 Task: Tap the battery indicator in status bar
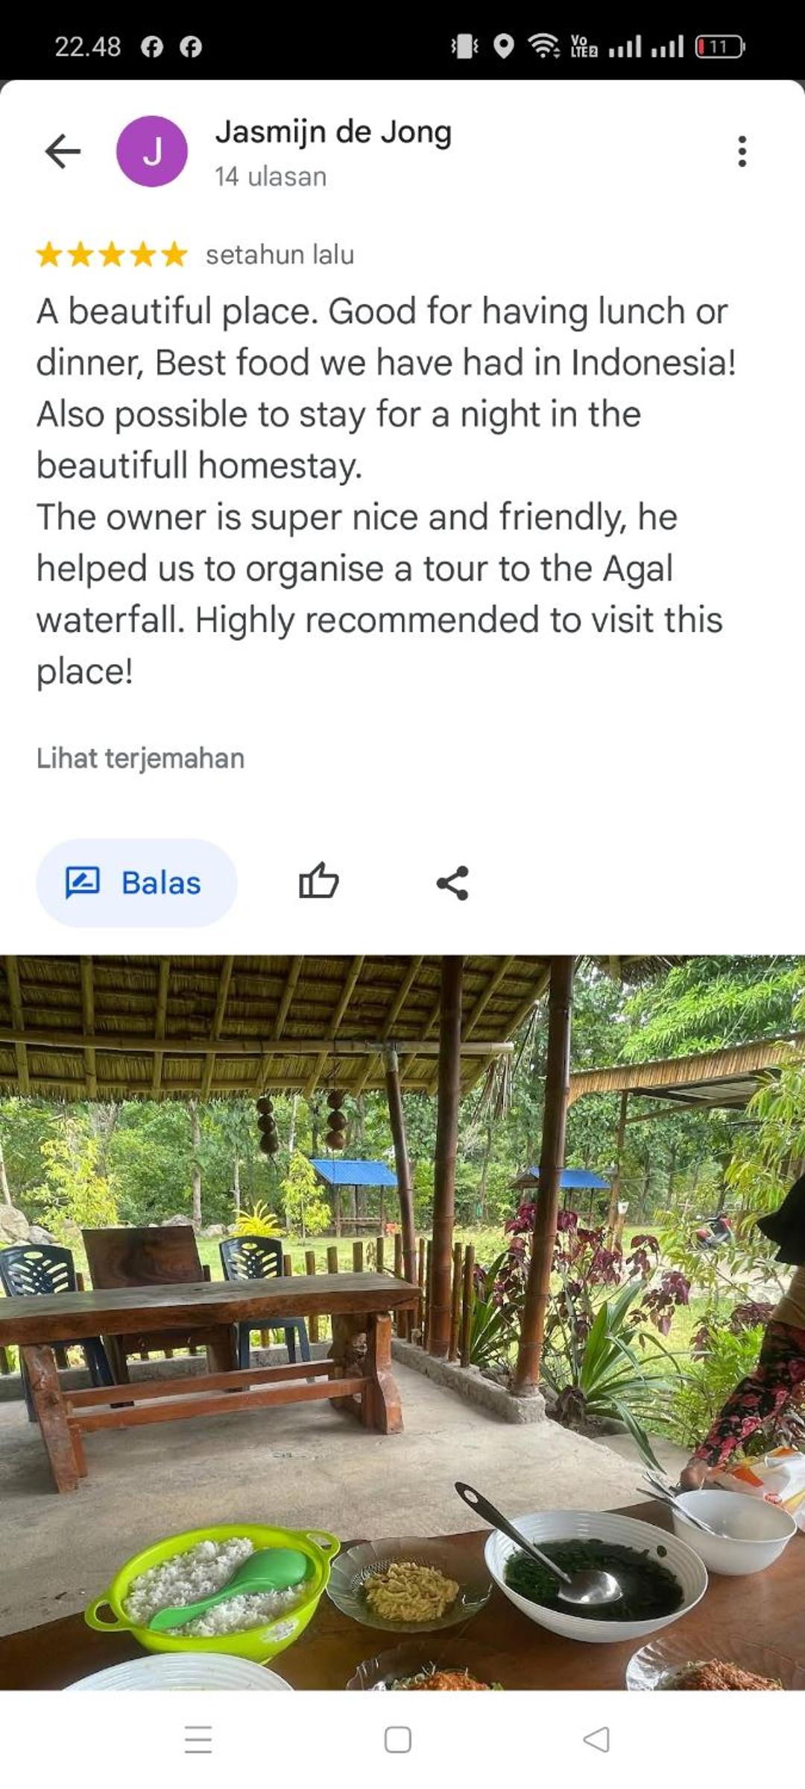[719, 47]
